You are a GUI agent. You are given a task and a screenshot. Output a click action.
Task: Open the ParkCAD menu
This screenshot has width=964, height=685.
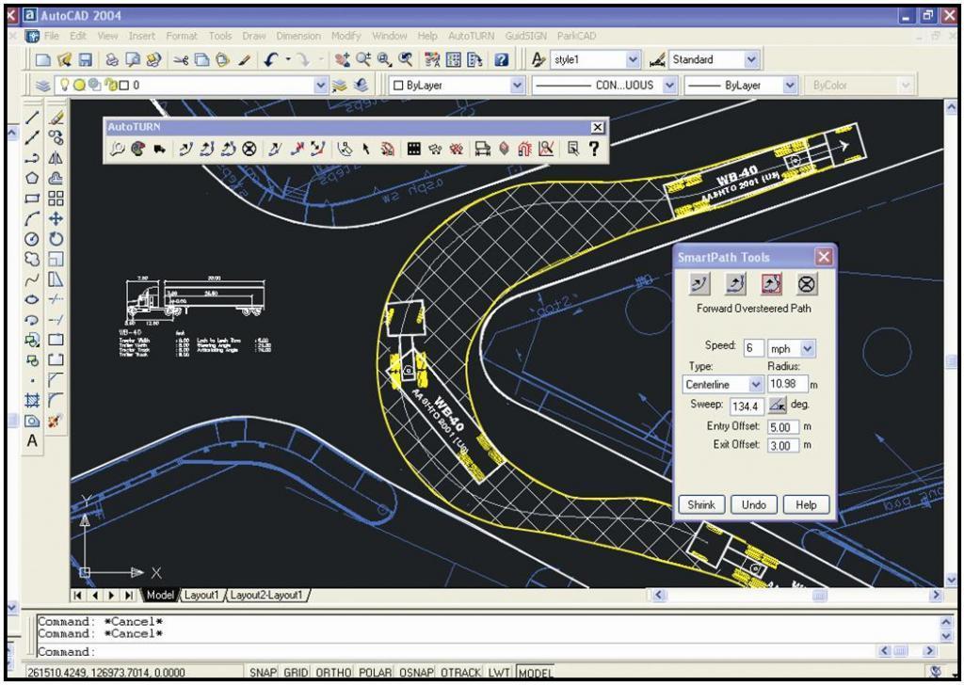(x=577, y=37)
